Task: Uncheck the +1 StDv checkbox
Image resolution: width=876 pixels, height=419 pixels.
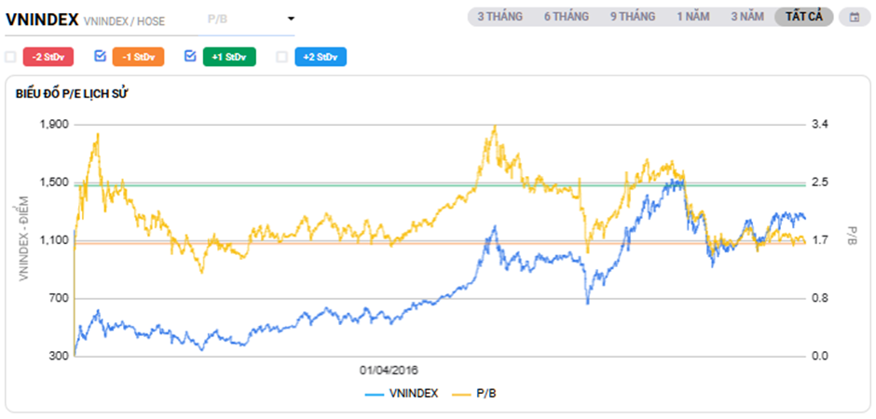Action: [x=191, y=57]
